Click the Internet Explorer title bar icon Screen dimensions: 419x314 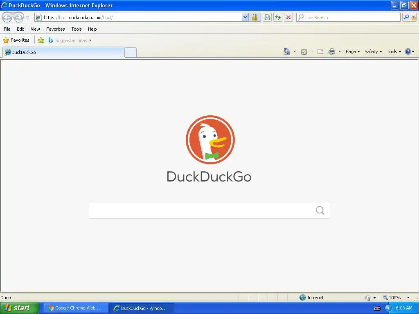(x=4, y=5)
